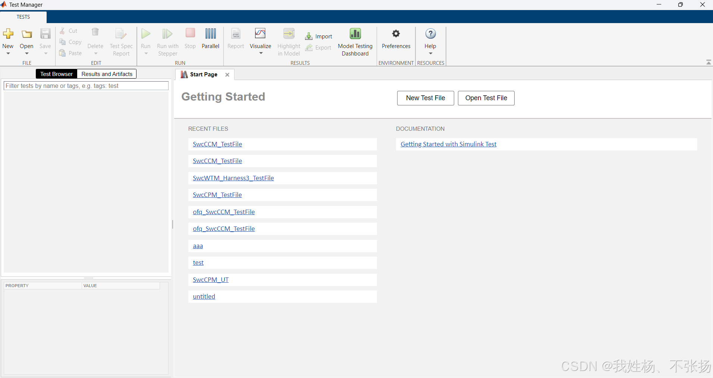Screen dimensions: 713x378
Task: Click the Cut scissors icon
Action: point(63,31)
